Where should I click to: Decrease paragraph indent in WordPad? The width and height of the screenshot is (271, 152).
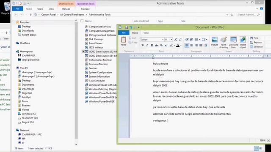tap(187, 39)
